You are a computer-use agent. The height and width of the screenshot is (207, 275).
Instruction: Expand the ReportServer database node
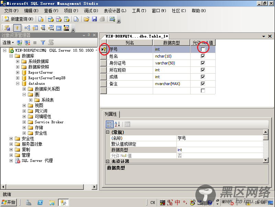coord(18,72)
